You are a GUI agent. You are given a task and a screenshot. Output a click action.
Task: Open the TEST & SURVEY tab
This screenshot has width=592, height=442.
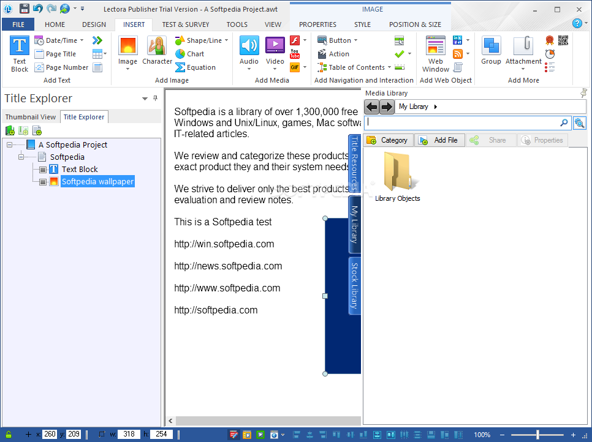click(185, 24)
